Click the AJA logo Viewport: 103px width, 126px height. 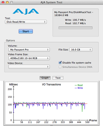pyautogui.click(x=26, y=11)
